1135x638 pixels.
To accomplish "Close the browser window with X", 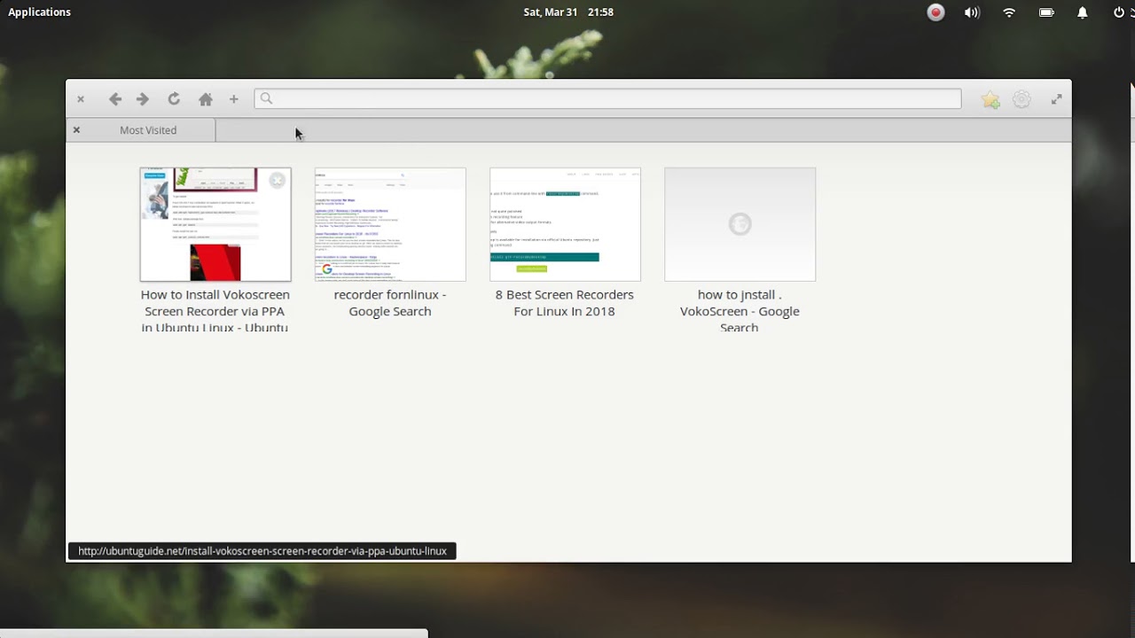I will tap(81, 99).
